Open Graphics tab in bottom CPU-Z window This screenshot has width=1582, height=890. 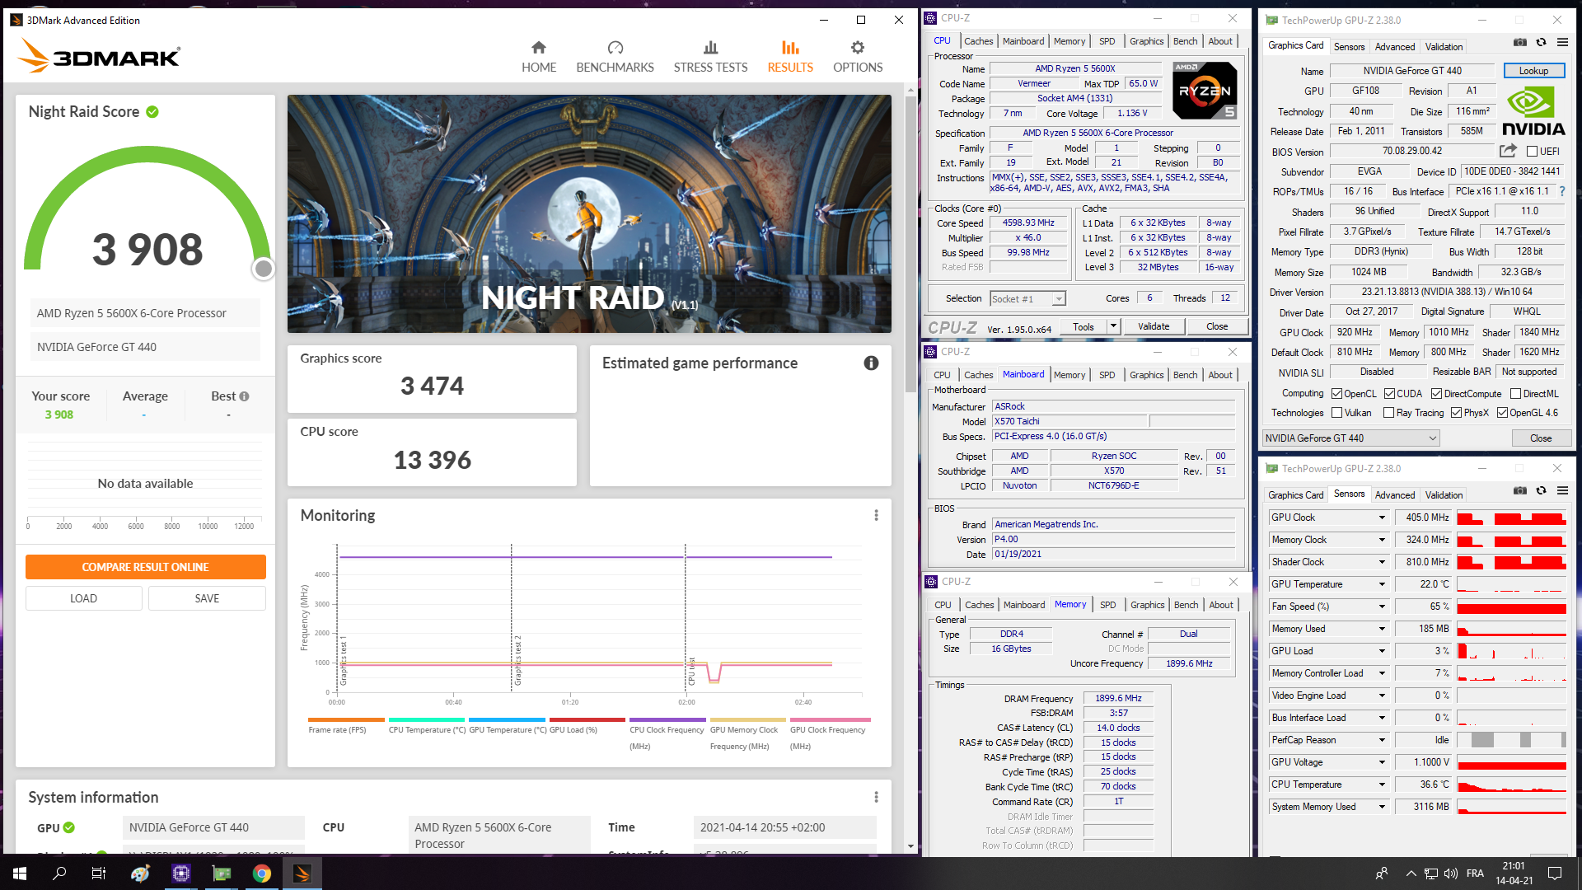[1147, 605]
